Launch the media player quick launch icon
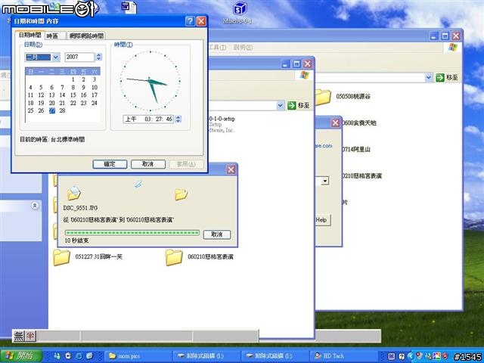 coord(68,356)
